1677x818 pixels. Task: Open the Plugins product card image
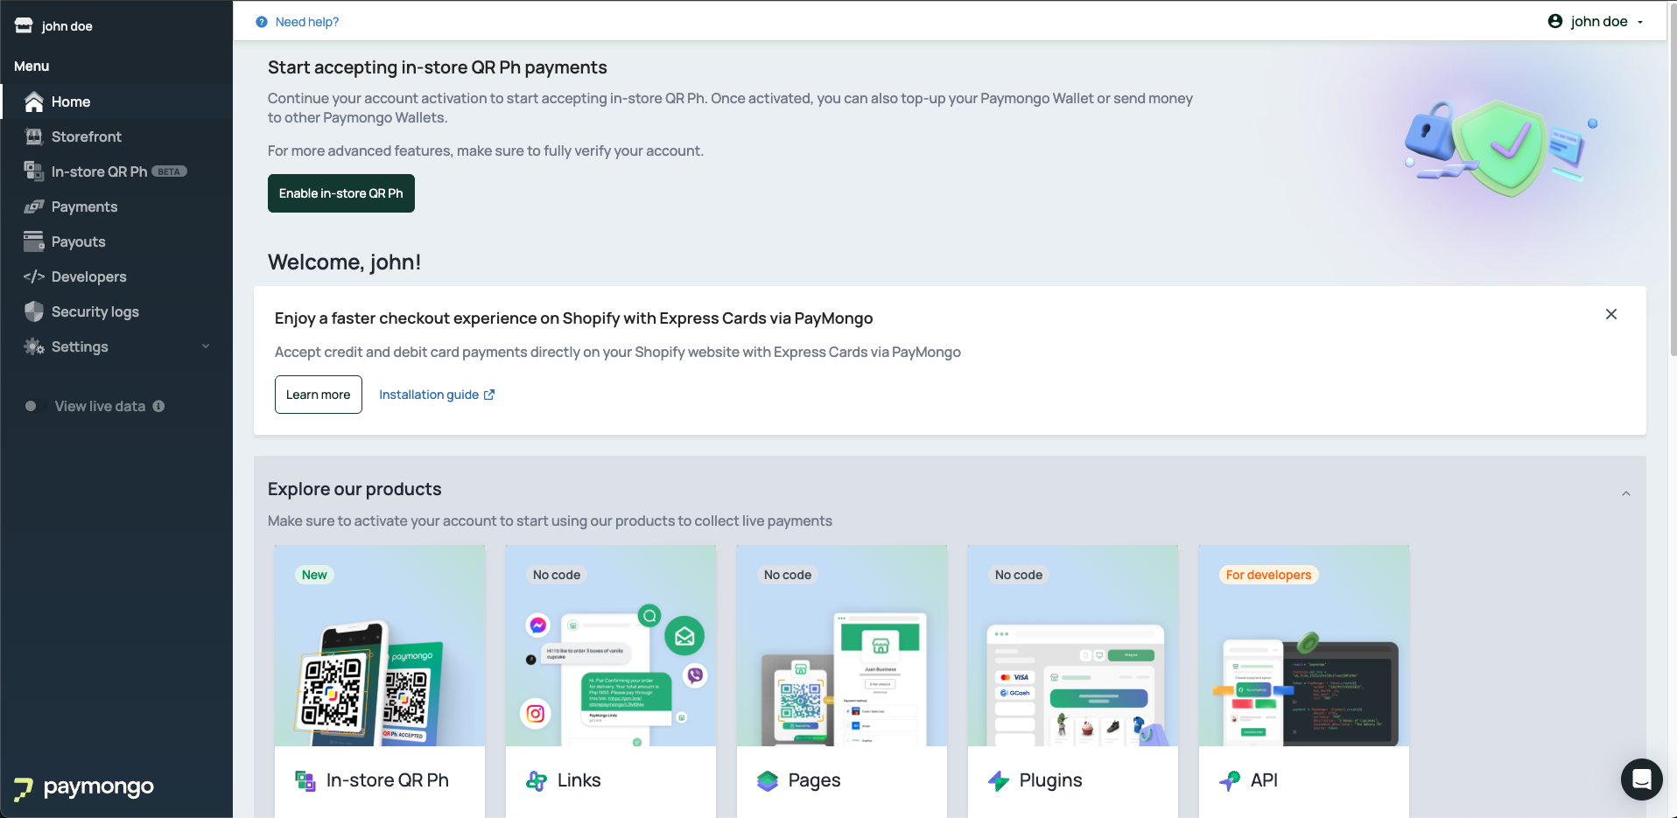point(1073,646)
